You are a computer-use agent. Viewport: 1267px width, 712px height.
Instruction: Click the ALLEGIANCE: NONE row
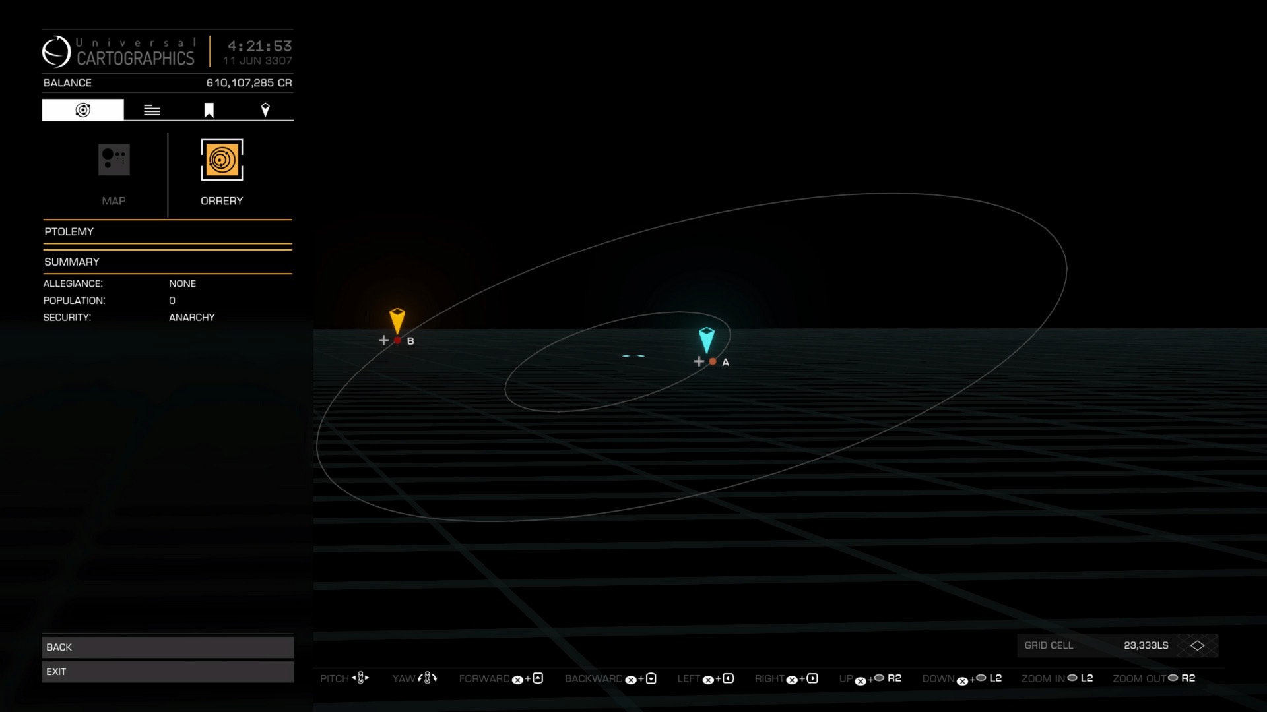(x=168, y=283)
